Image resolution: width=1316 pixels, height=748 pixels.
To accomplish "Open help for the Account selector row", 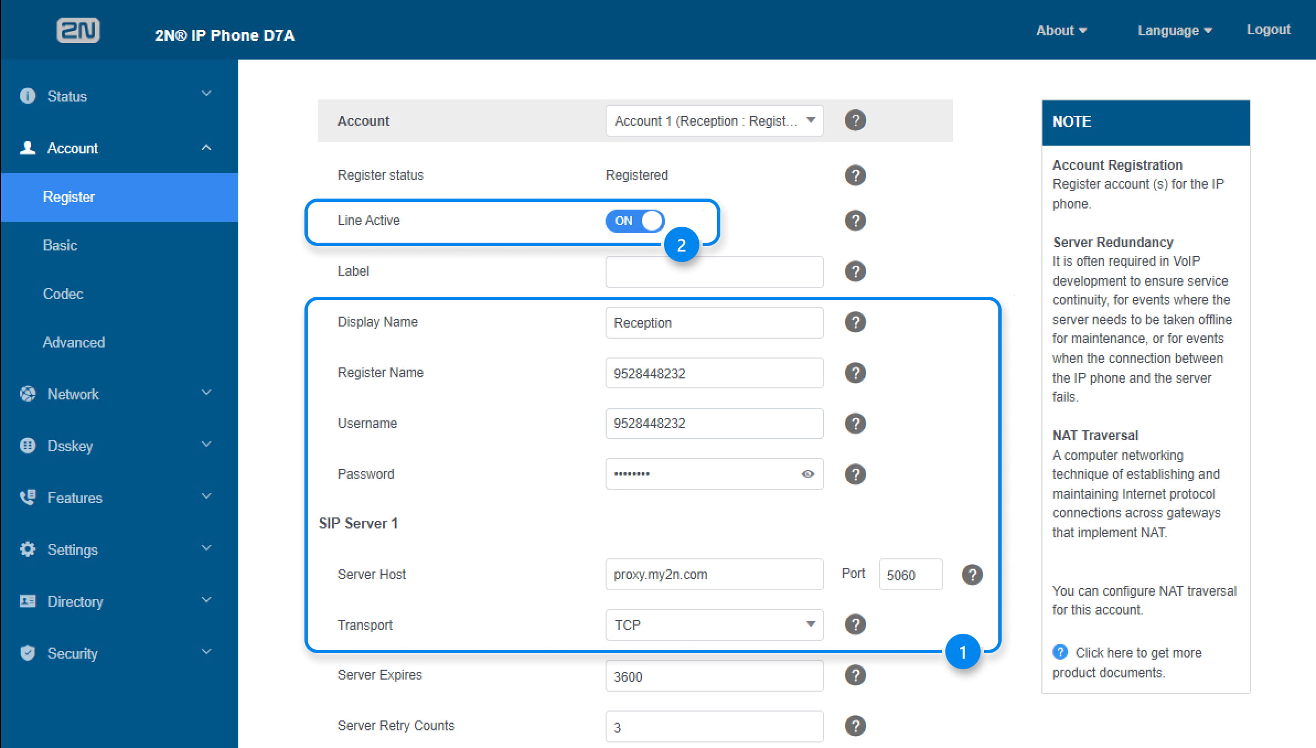I will (x=855, y=120).
